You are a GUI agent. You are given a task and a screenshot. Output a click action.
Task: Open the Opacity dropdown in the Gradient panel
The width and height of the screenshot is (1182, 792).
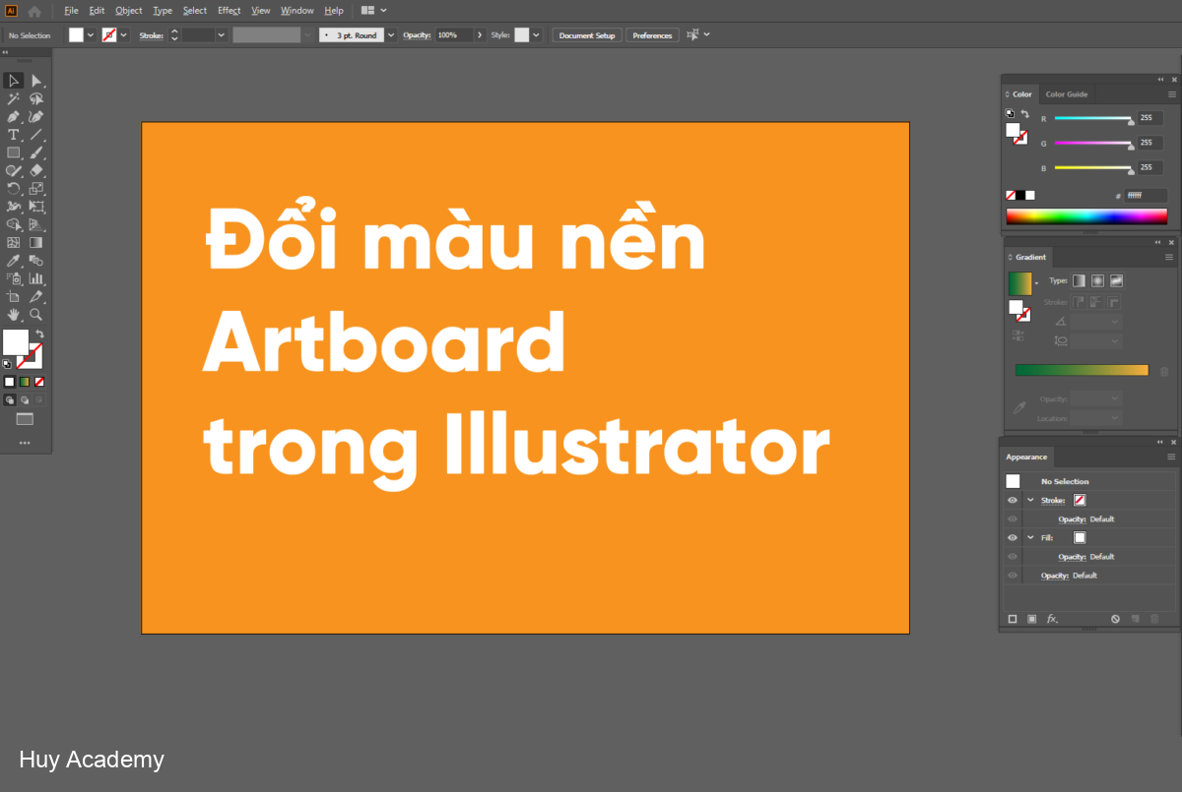point(1096,398)
